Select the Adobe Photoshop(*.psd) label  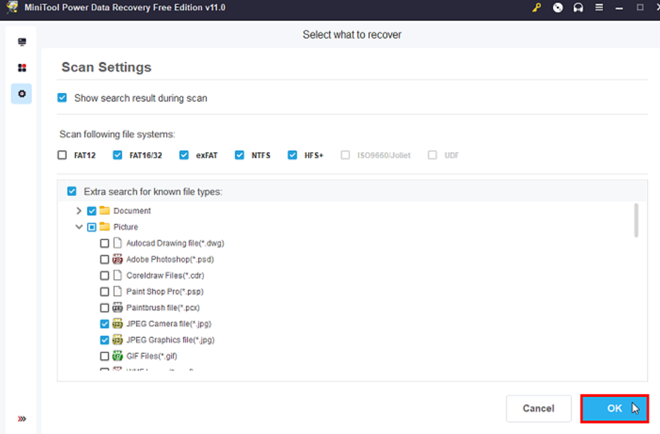point(170,259)
